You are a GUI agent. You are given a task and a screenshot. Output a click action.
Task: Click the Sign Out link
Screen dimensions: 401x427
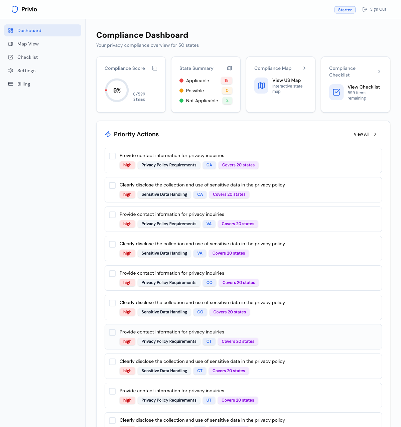374,9
